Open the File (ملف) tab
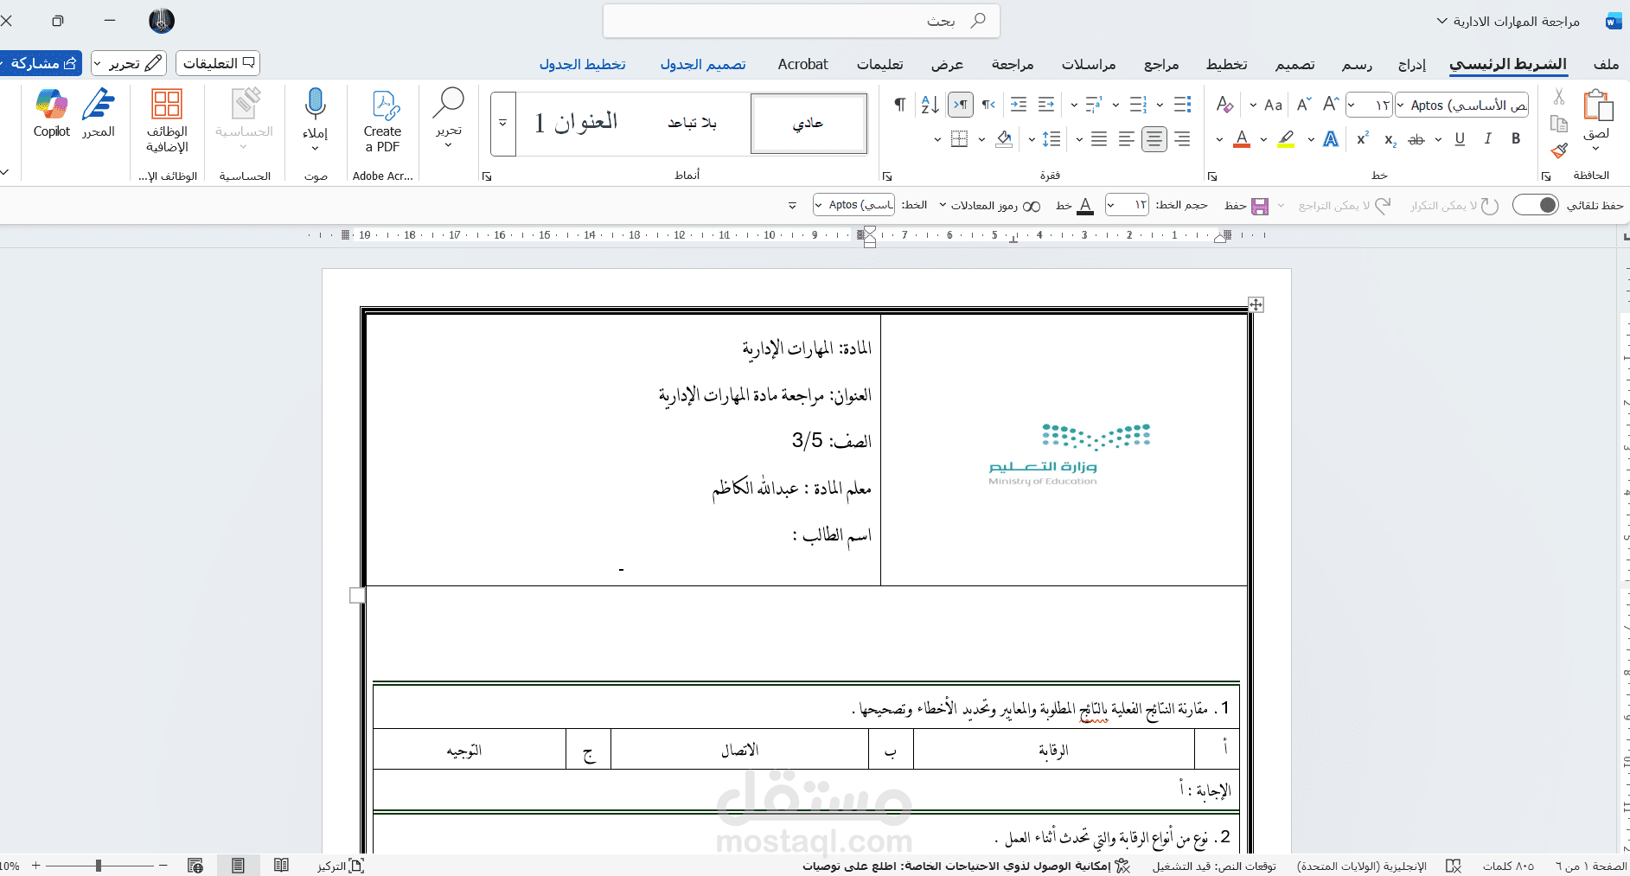Screen dimensions: 1630x876 1606,64
